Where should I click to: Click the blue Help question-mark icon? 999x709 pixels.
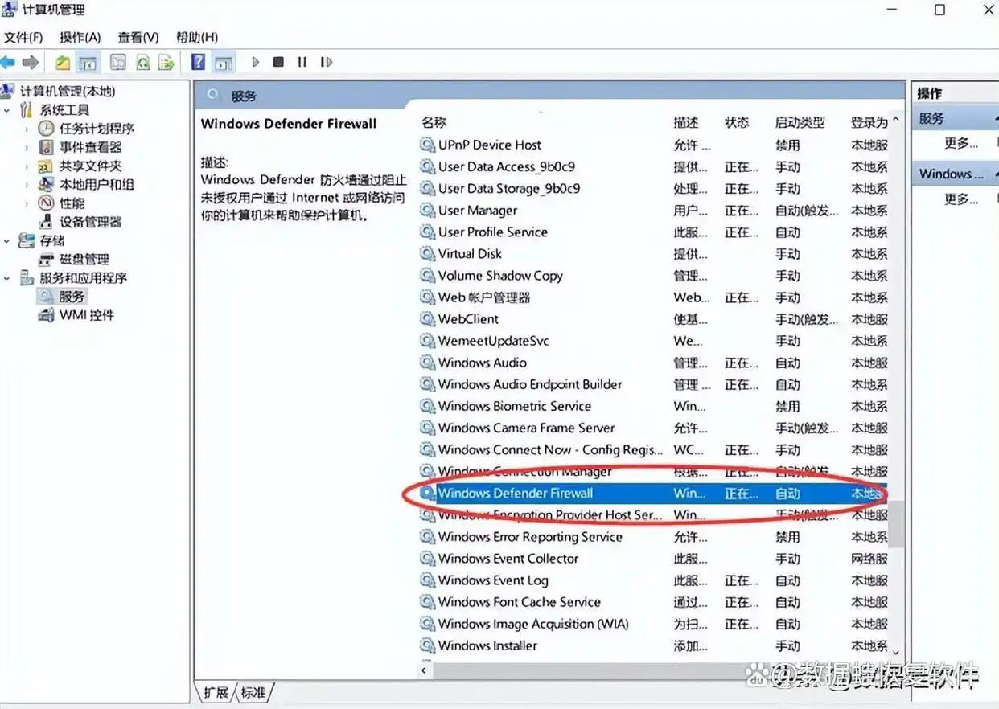pyautogui.click(x=198, y=62)
